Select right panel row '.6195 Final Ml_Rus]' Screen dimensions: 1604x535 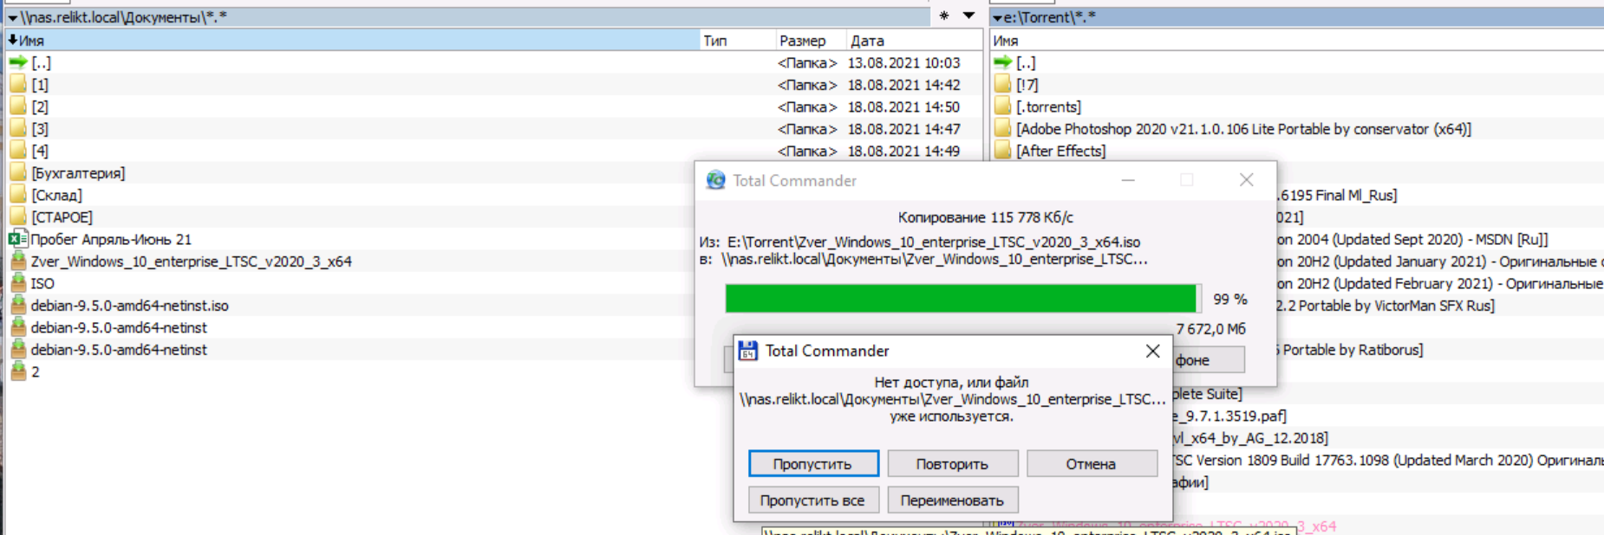click(1336, 195)
